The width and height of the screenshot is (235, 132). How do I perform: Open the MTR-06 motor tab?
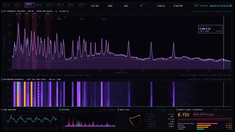pos(62,5)
